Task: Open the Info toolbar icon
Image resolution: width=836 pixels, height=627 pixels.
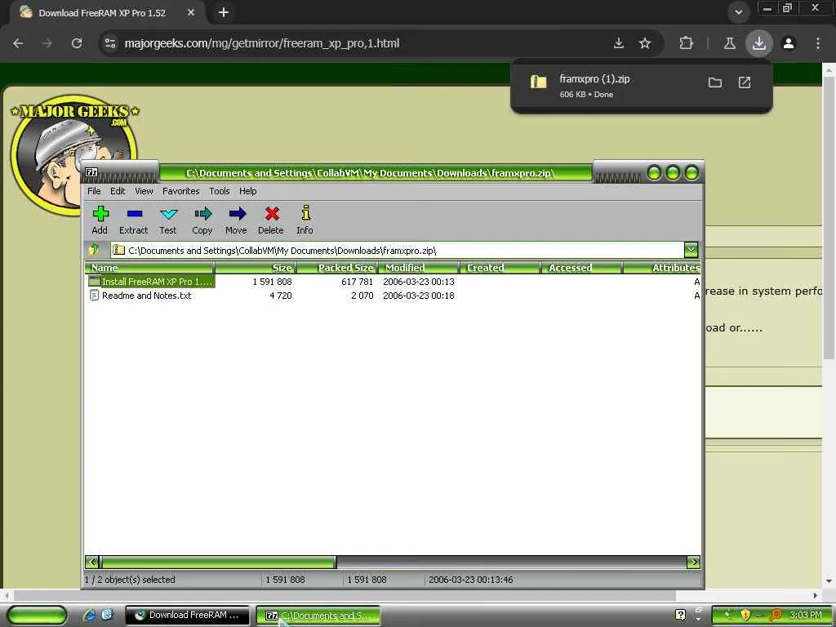Action: 305,220
